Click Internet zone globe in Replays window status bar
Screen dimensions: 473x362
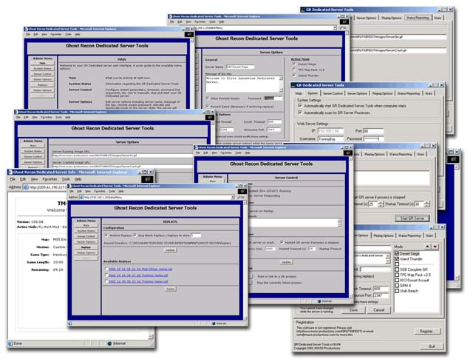(214, 324)
